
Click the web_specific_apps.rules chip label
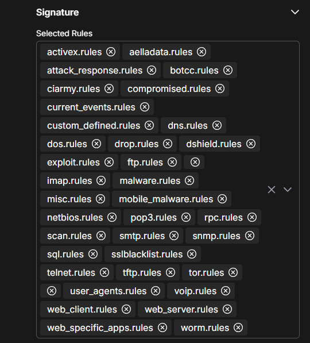[x=100, y=328]
